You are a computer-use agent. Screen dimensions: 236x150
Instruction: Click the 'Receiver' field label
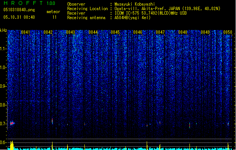point(76,13)
